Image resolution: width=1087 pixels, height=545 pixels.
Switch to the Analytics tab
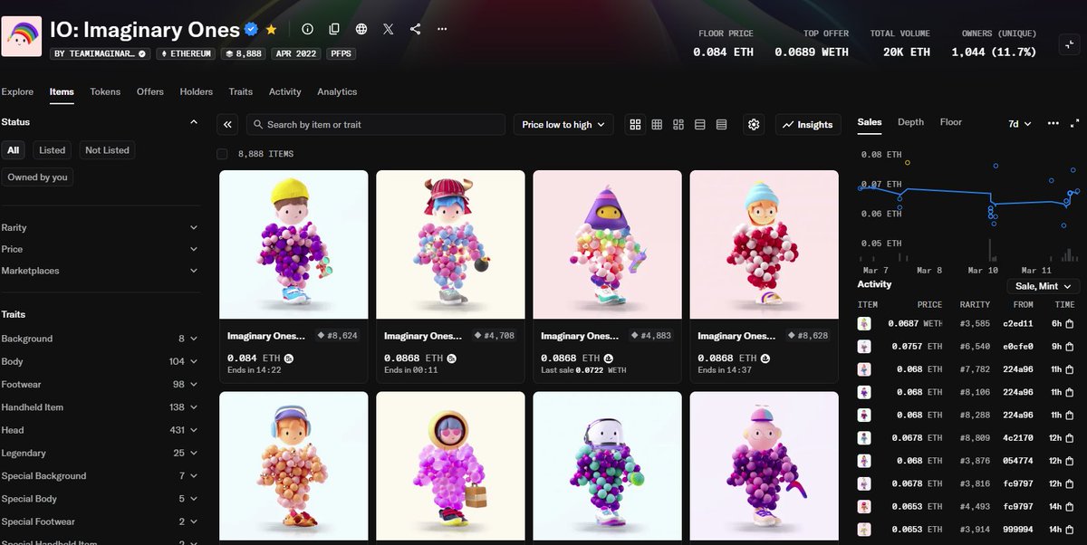click(x=337, y=91)
